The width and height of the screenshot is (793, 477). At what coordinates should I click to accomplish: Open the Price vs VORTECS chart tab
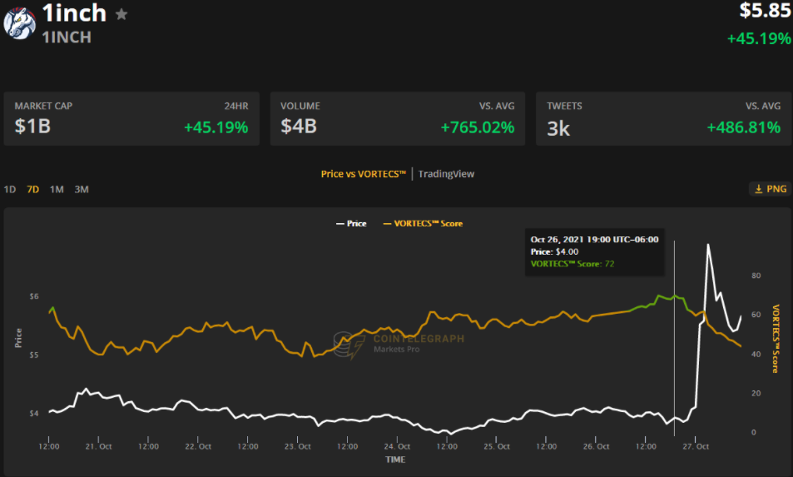[363, 173]
